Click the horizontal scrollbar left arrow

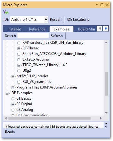6,118
